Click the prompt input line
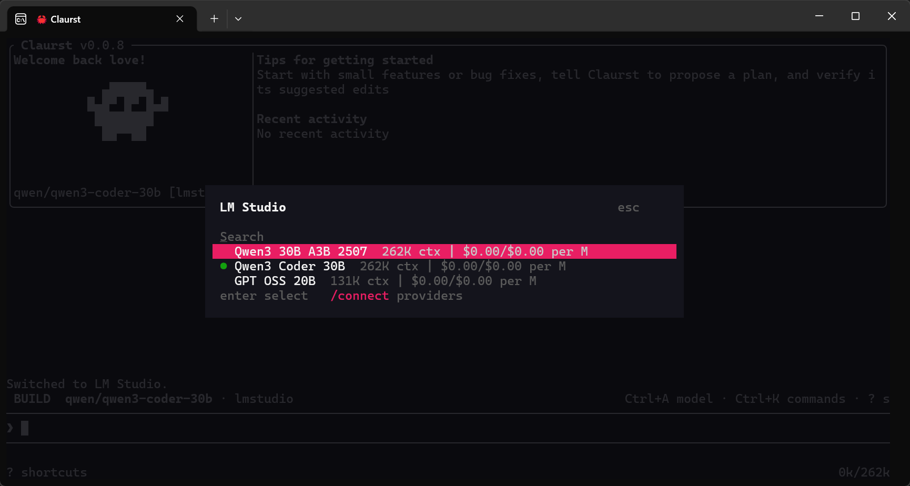910x486 pixels. click(448, 428)
